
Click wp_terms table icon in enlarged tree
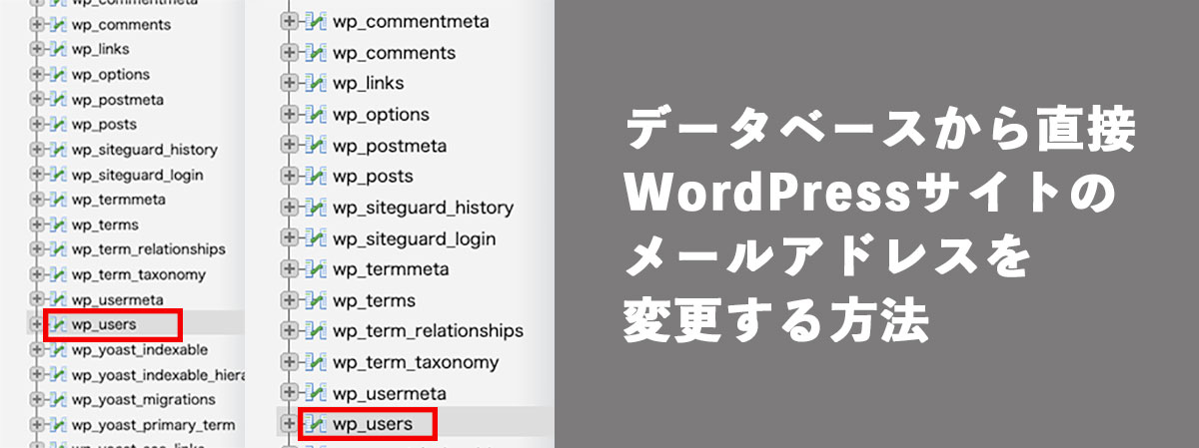pyautogui.click(x=316, y=299)
